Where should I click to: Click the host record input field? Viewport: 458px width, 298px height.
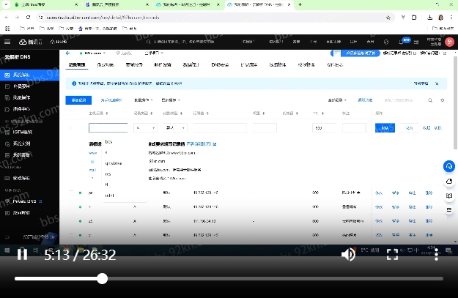point(108,127)
